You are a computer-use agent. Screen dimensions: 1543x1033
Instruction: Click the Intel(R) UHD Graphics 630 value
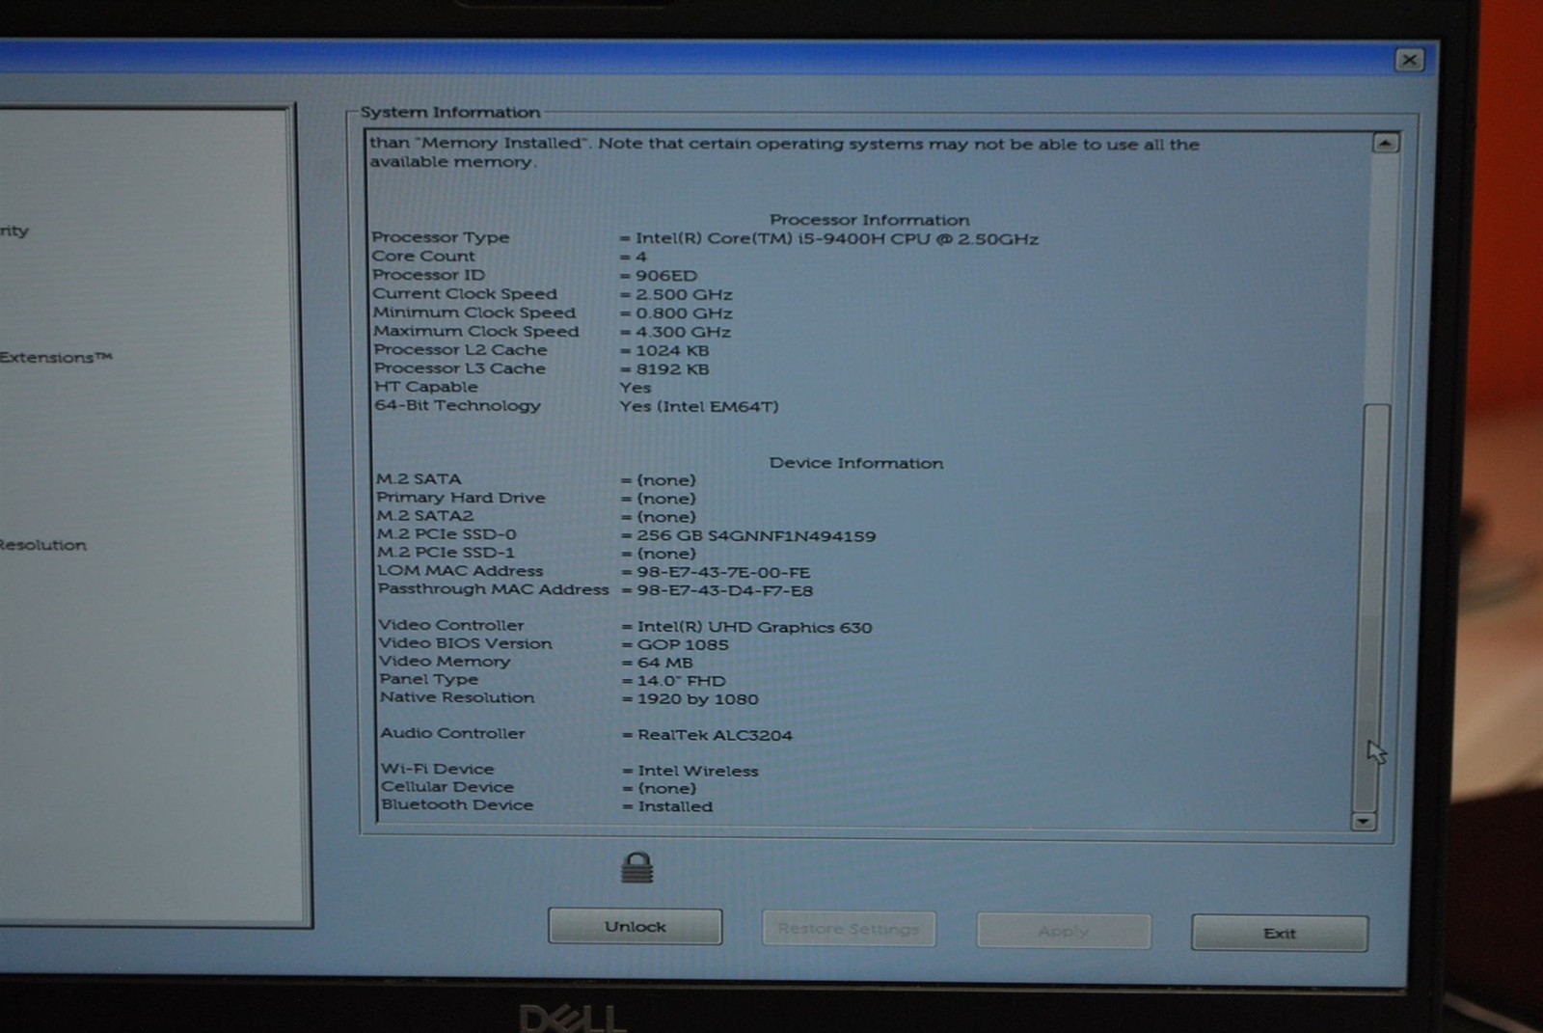[x=754, y=627]
